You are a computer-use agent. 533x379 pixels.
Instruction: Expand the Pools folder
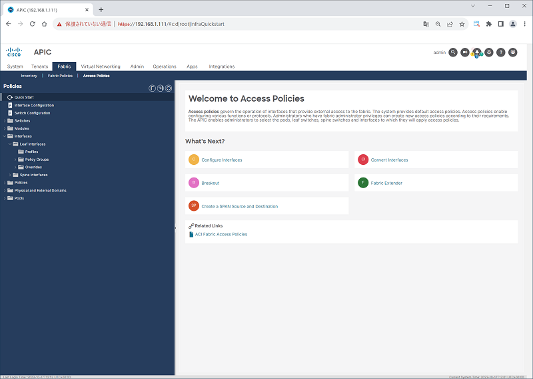[5, 198]
